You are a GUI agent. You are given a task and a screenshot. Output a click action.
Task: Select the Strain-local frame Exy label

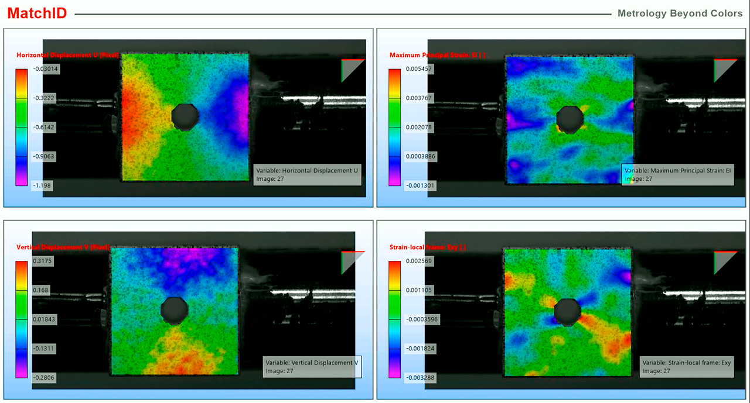coord(426,247)
